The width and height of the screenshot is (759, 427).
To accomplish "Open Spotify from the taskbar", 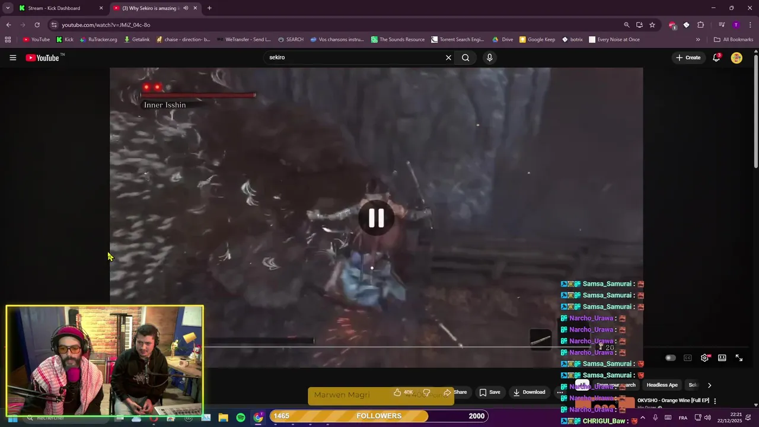I will [241, 418].
